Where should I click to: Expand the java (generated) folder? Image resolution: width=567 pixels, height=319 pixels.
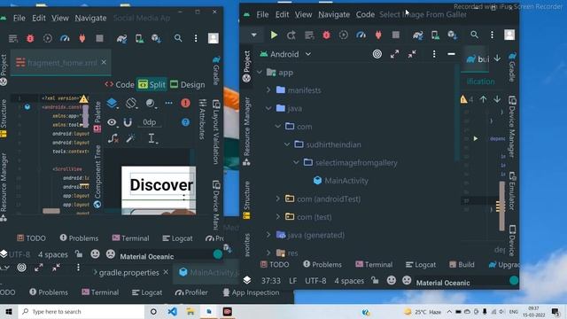[x=268, y=235]
